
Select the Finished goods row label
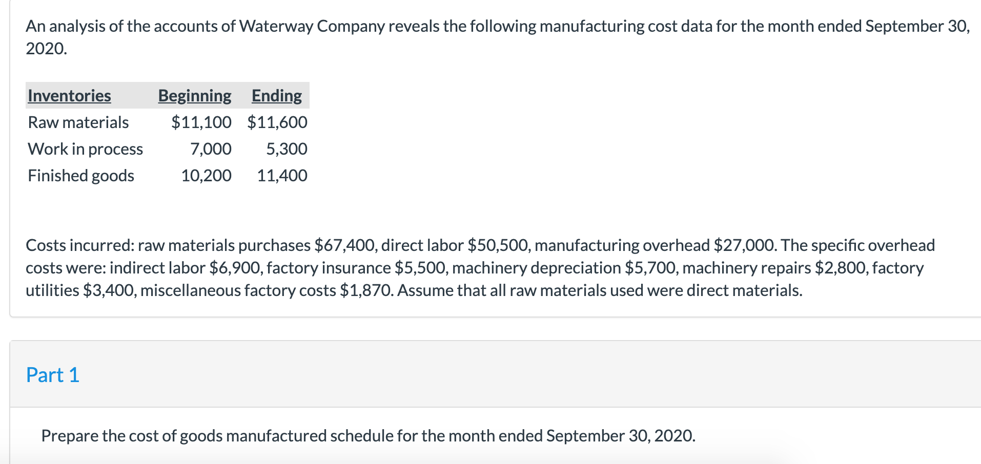click(81, 176)
